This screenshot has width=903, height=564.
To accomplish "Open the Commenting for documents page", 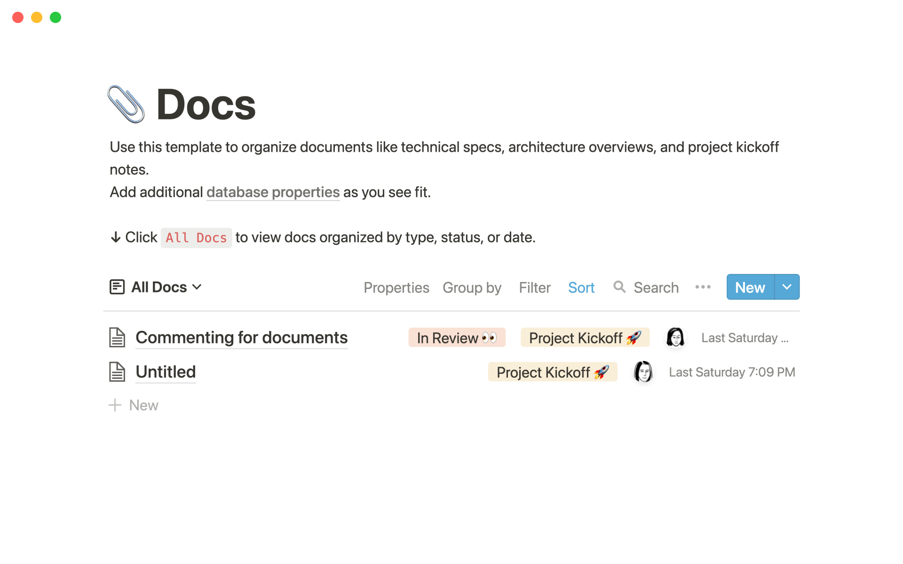I will 241,337.
